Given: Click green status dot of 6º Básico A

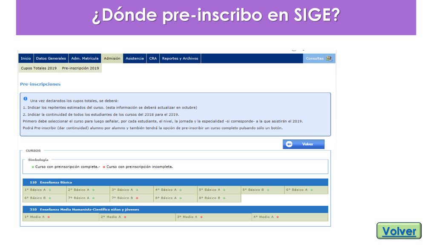Looking at the screenshot, I should (312, 190).
